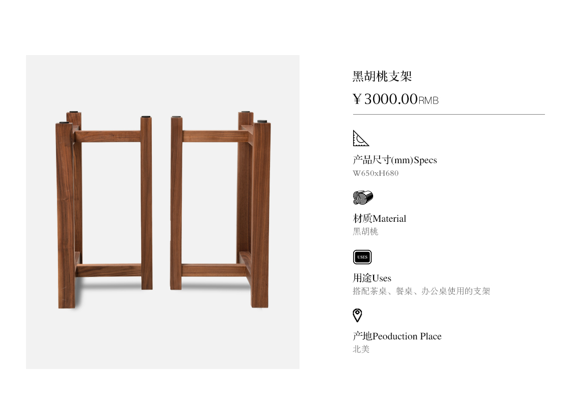Click the 材质Material heading
The height and width of the screenshot is (404, 571).
click(x=379, y=218)
